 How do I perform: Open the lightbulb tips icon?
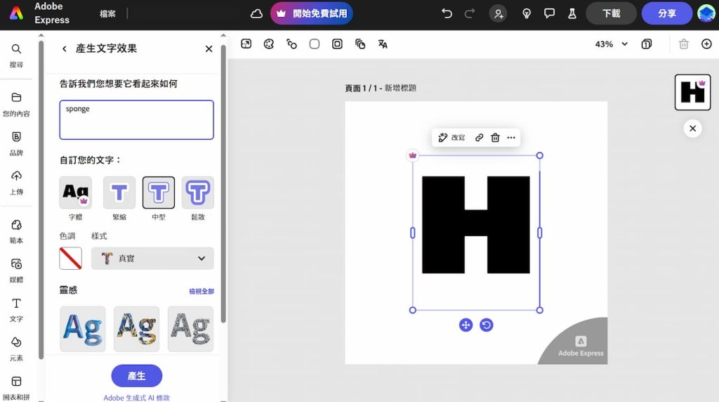tap(527, 14)
